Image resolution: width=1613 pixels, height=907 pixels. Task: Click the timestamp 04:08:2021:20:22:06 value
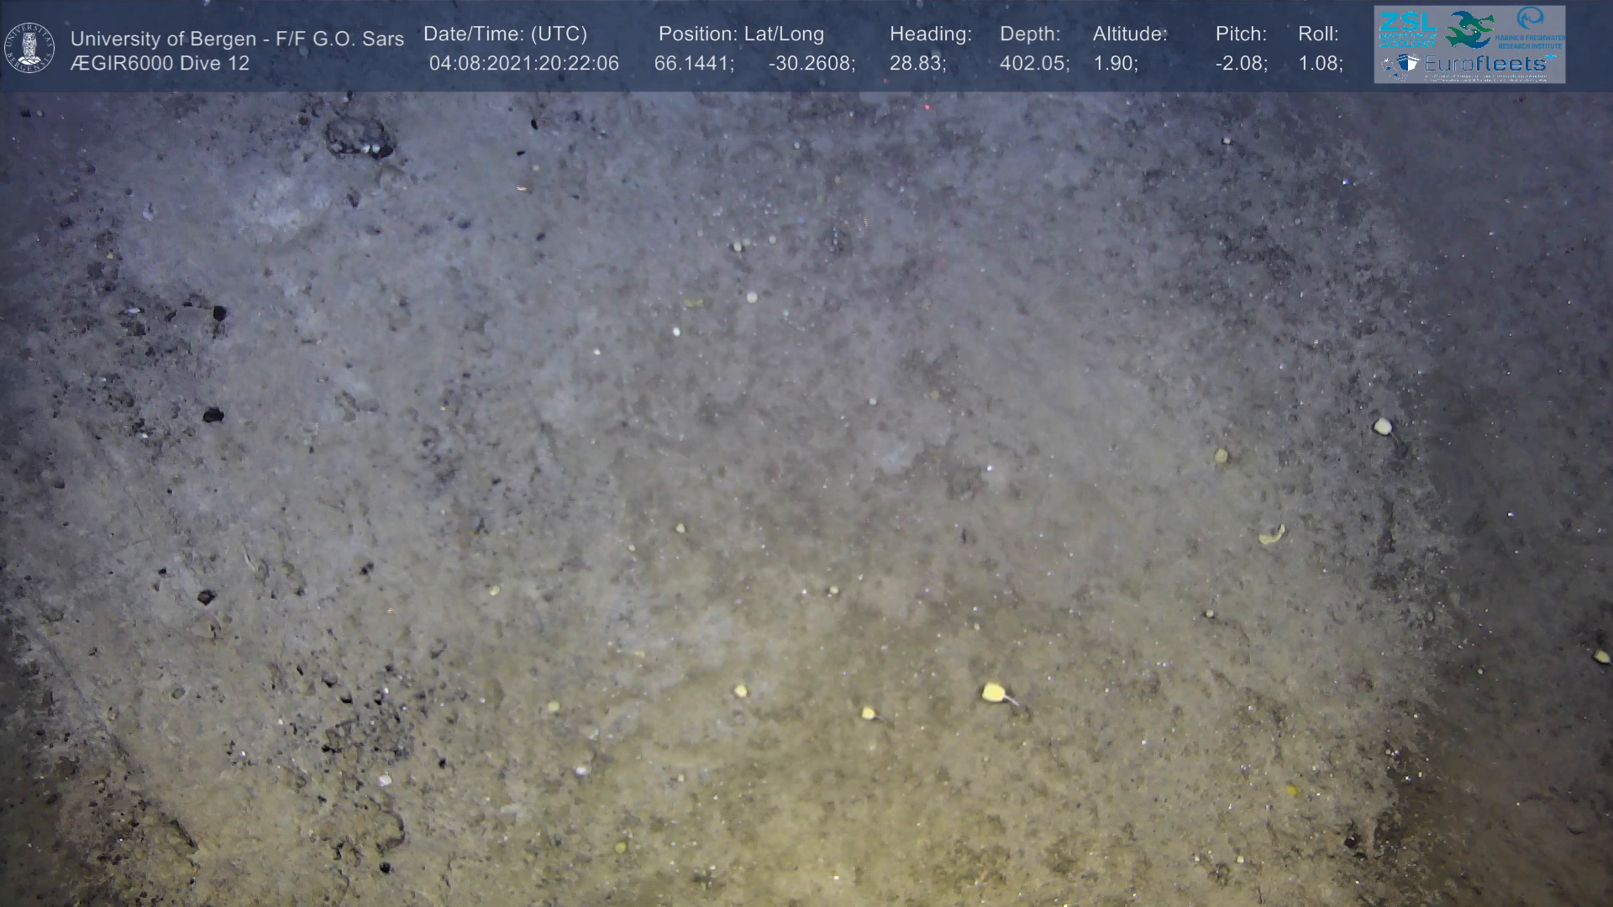[x=523, y=64]
